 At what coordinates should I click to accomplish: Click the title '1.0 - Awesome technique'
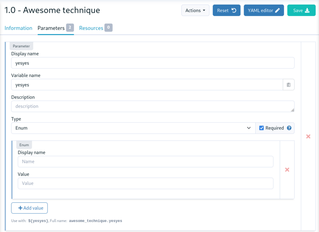[x=52, y=10]
